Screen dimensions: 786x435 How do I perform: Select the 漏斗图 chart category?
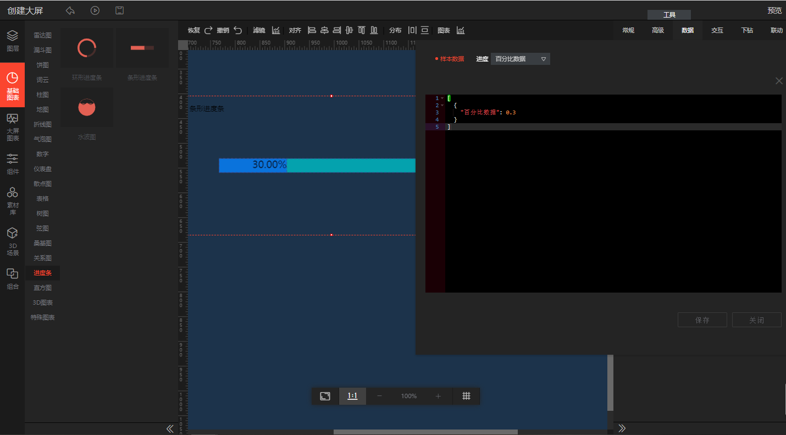pyautogui.click(x=43, y=50)
